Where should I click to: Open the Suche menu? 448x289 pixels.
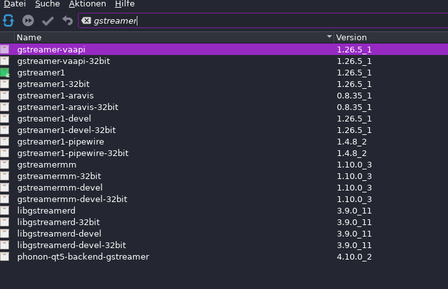[47, 4]
